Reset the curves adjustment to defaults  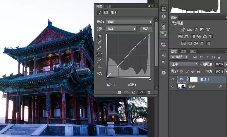click(134, 92)
